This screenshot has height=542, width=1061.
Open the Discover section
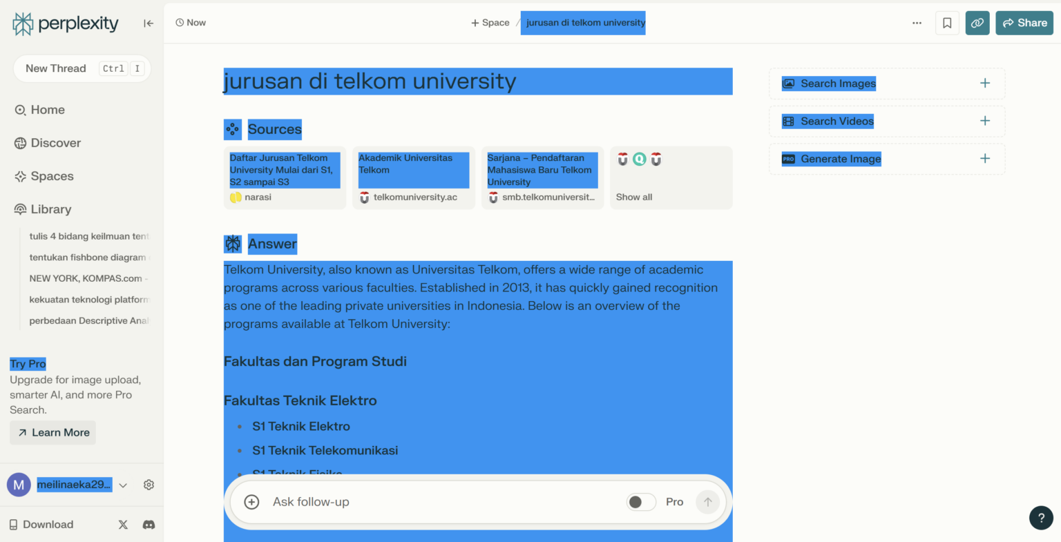pos(55,143)
